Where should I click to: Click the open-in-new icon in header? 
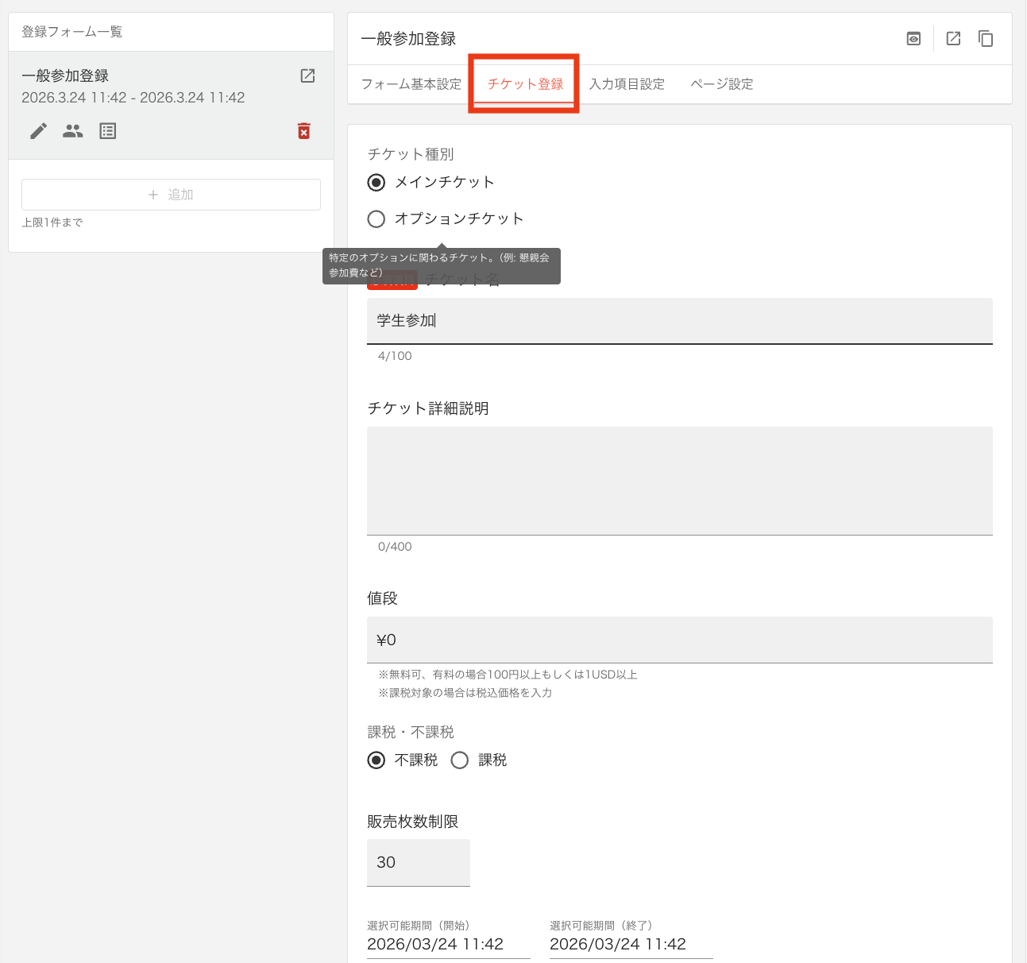(x=953, y=39)
